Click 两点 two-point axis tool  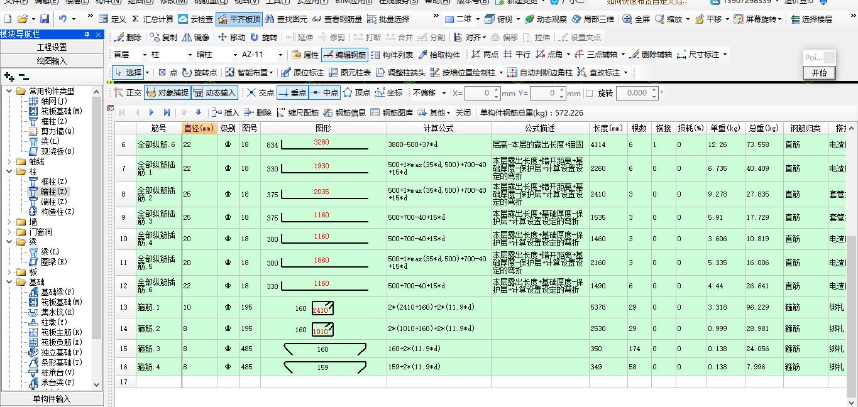(x=485, y=55)
